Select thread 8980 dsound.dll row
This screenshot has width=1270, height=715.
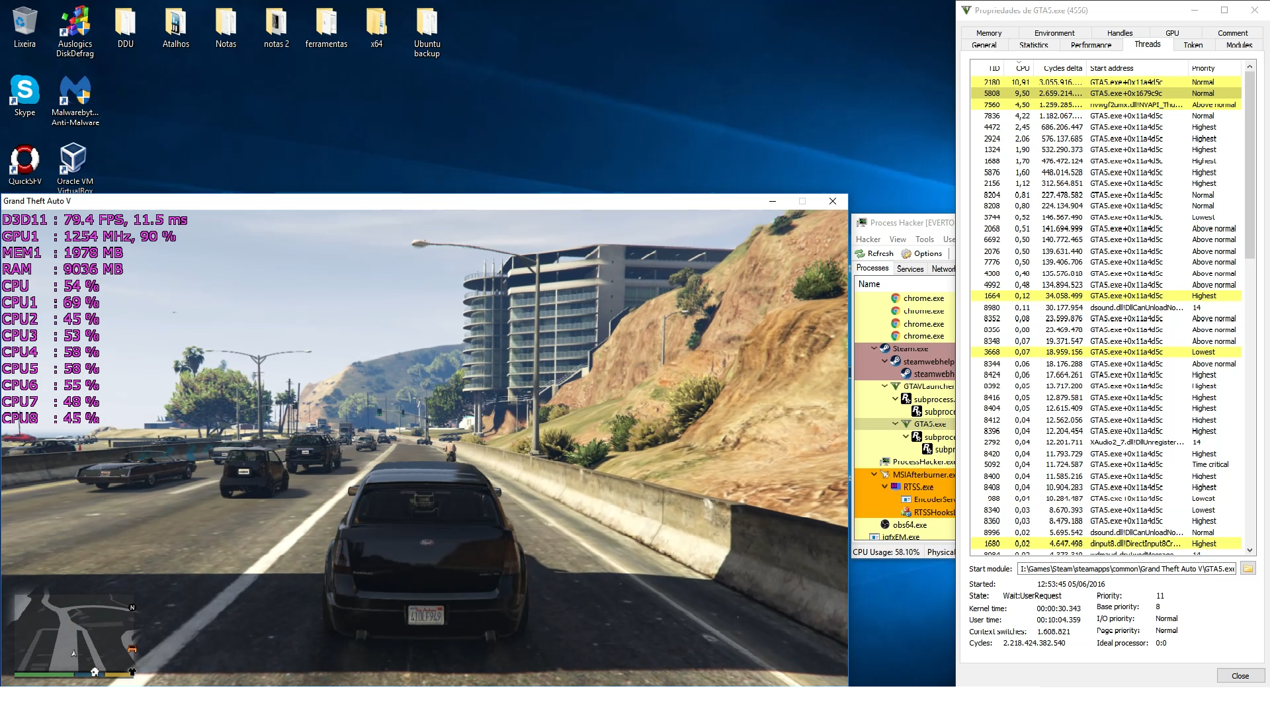(x=1106, y=308)
